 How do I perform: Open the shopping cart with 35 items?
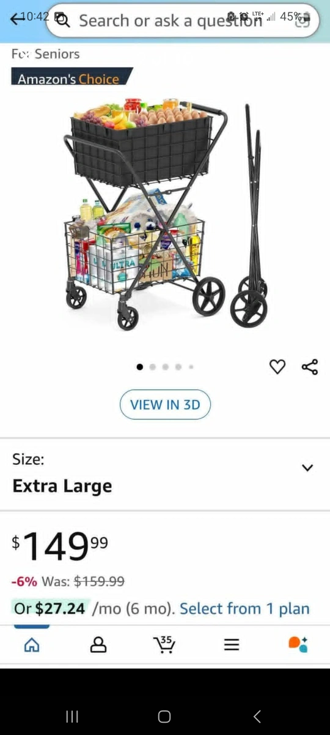pos(164,644)
